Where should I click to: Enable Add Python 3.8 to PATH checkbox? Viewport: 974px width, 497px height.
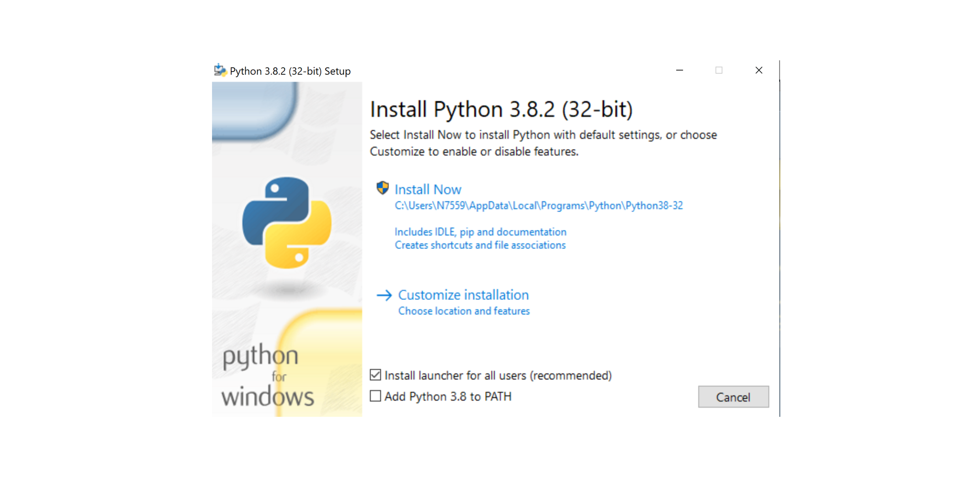pos(375,396)
